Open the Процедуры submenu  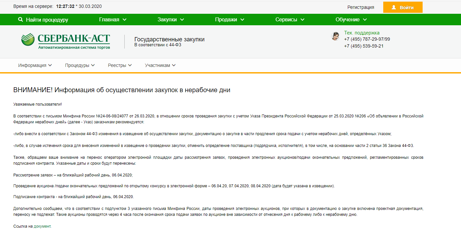coord(77,65)
